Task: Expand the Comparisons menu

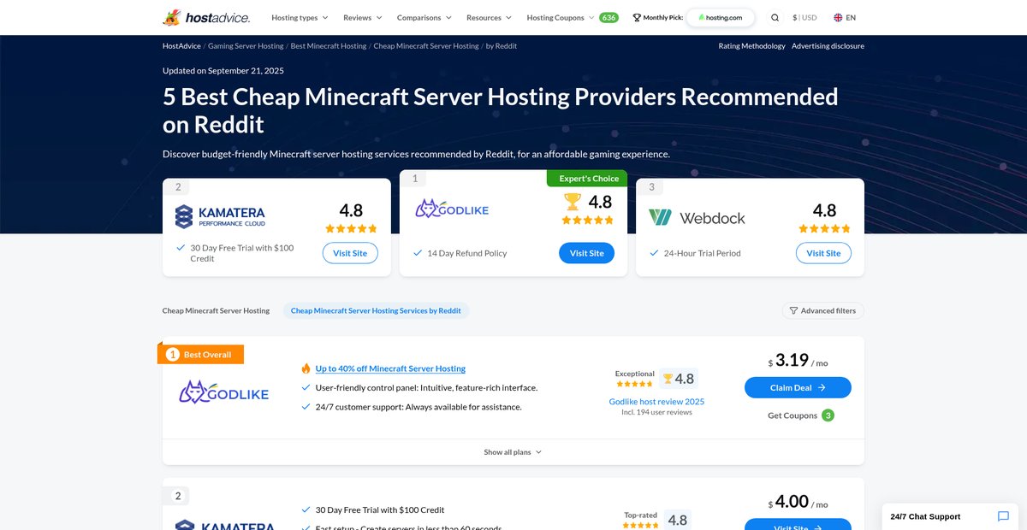Action: pyautogui.click(x=424, y=17)
